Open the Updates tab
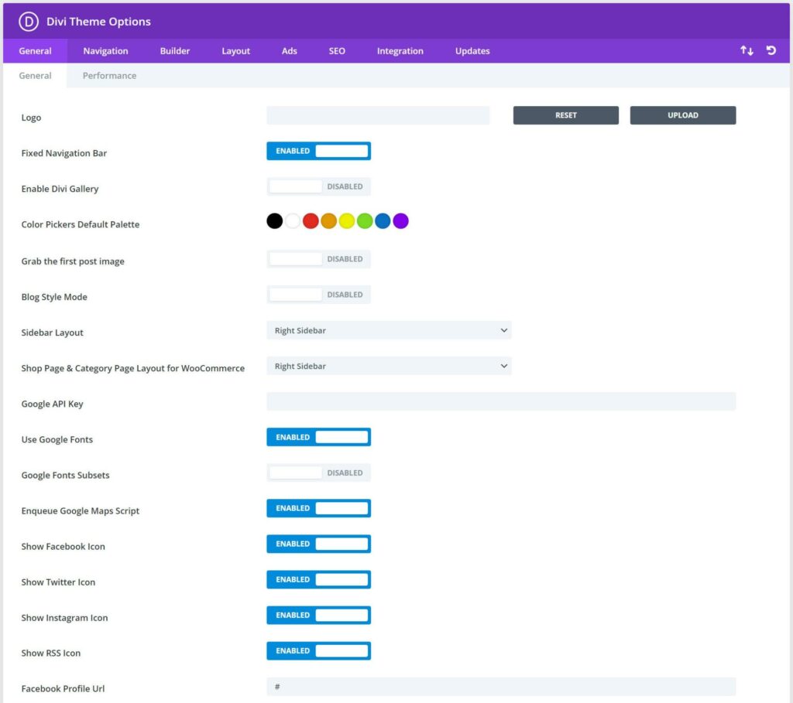The image size is (793, 703). [472, 51]
